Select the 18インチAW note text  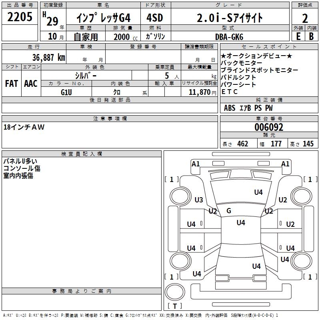(24, 127)
